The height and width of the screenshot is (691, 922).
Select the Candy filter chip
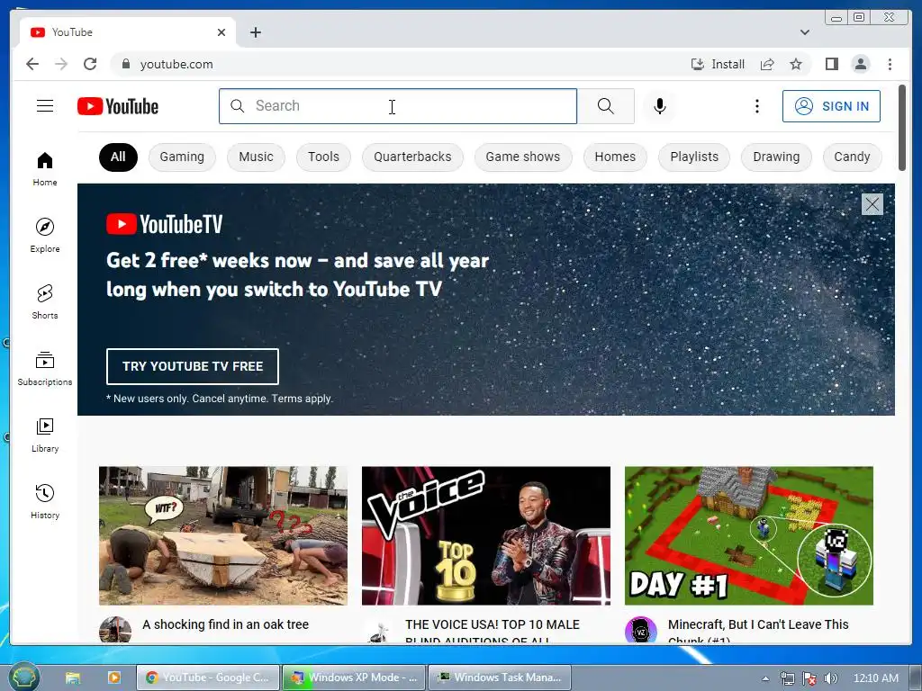pyautogui.click(x=852, y=157)
